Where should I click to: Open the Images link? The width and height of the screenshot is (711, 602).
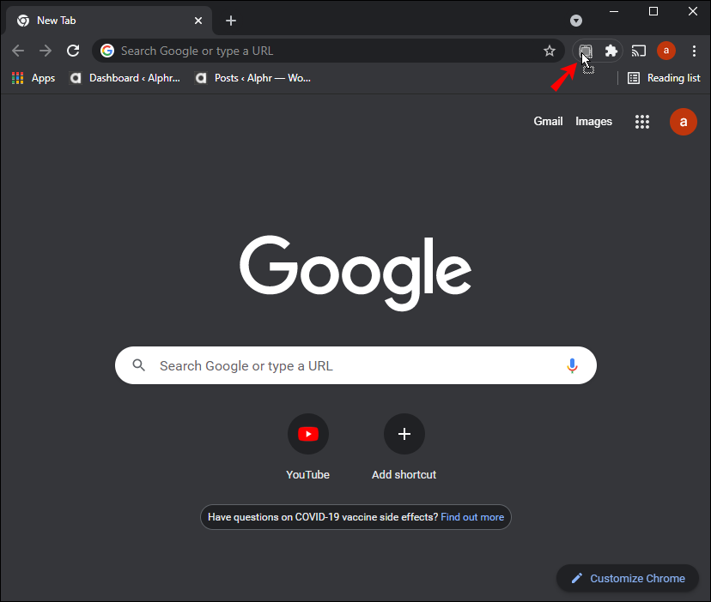[x=593, y=122]
